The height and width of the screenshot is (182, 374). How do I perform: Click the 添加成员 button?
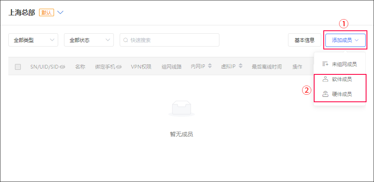(345, 40)
